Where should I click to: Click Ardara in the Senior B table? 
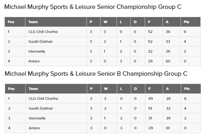[x=34, y=128]
